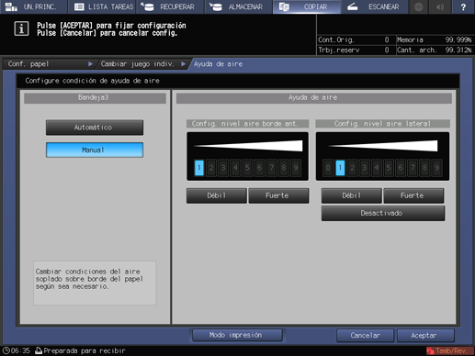Screen dimensions: 475x356
Task: Click the globe network icon
Action: 419,6
